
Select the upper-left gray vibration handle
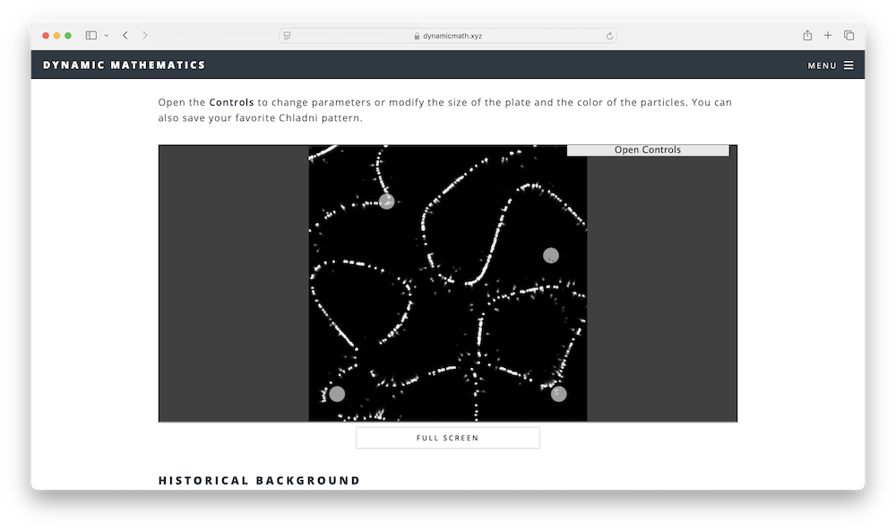[x=387, y=201]
